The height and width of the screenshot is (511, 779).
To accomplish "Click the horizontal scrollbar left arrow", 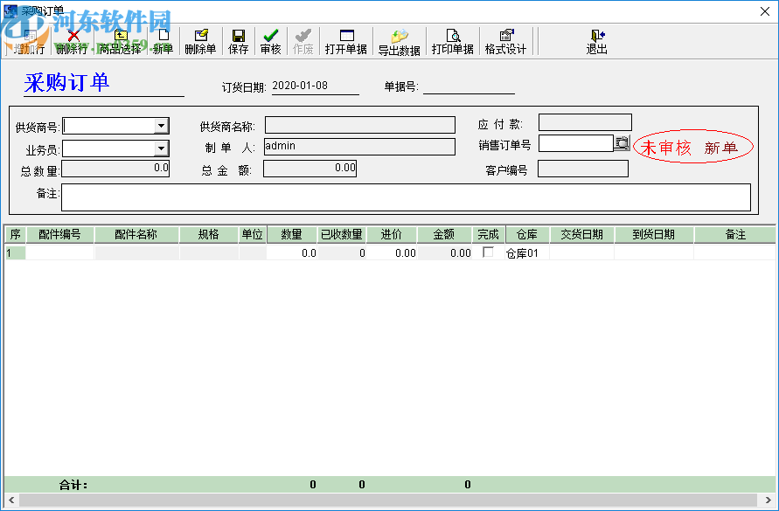I will click(x=11, y=500).
